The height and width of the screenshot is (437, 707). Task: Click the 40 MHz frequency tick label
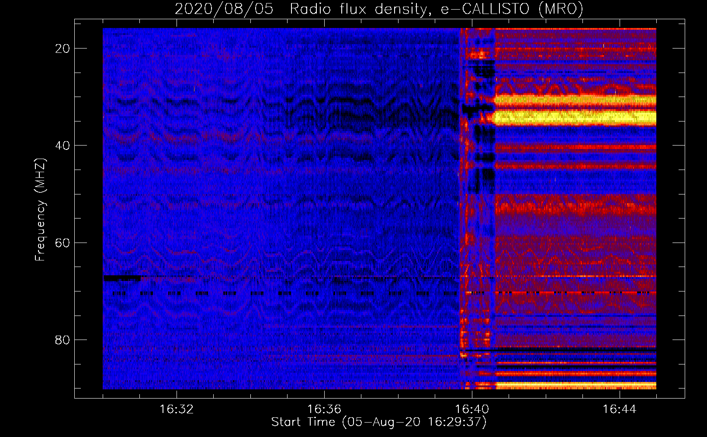tap(63, 146)
